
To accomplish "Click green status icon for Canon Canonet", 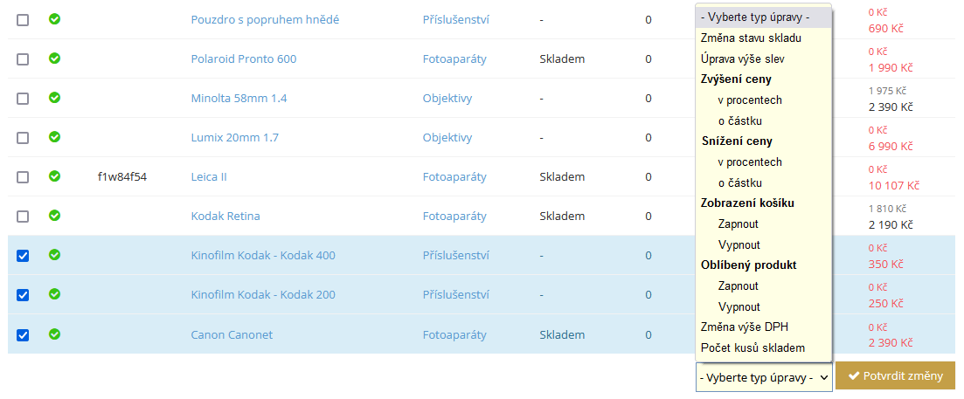I will [55, 334].
